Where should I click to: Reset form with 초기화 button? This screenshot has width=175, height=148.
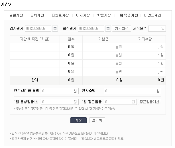pos(97,120)
